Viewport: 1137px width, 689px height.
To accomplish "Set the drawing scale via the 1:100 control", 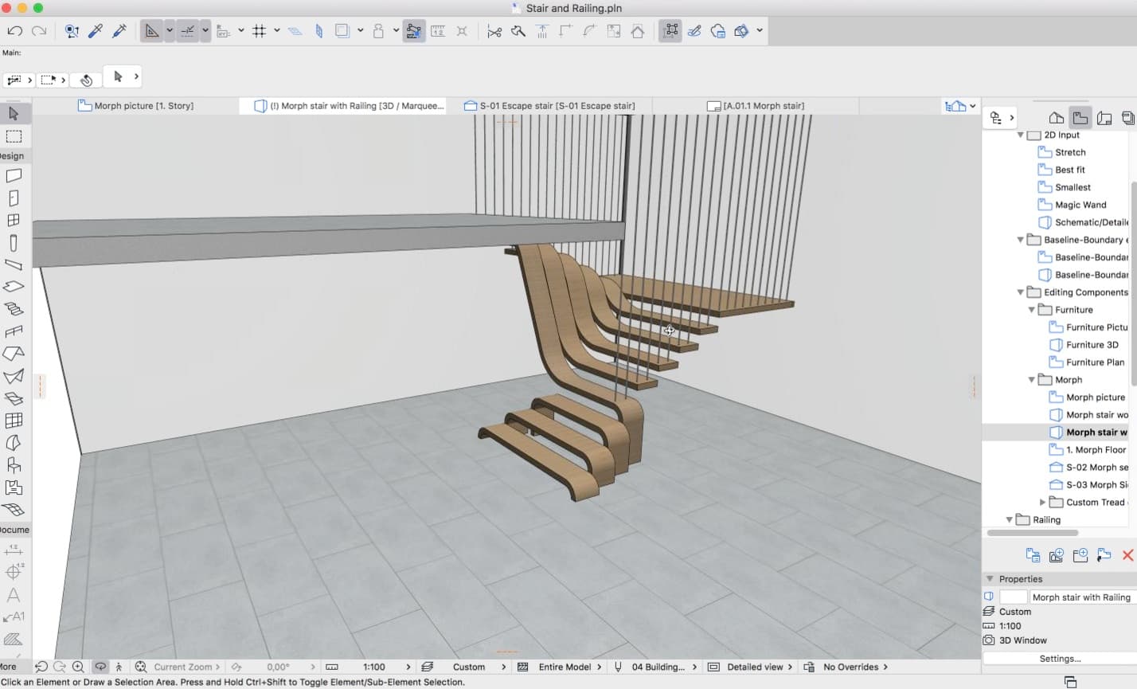I will tap(374, 667).
